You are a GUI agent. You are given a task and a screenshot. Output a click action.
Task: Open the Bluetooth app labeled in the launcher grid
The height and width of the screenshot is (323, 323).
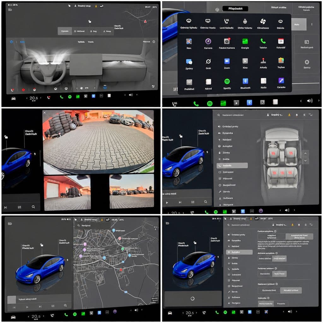[245, 84]
